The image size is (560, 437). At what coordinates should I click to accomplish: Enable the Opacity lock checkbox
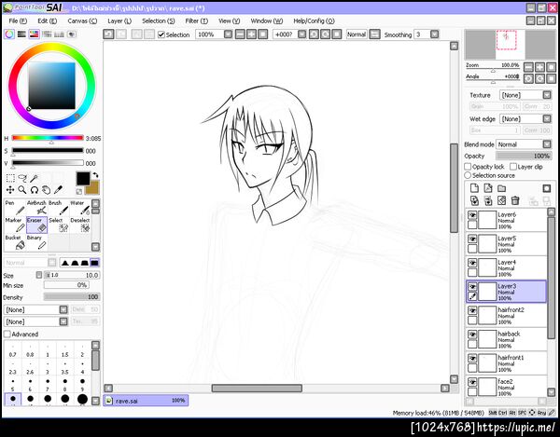point(468,167)
